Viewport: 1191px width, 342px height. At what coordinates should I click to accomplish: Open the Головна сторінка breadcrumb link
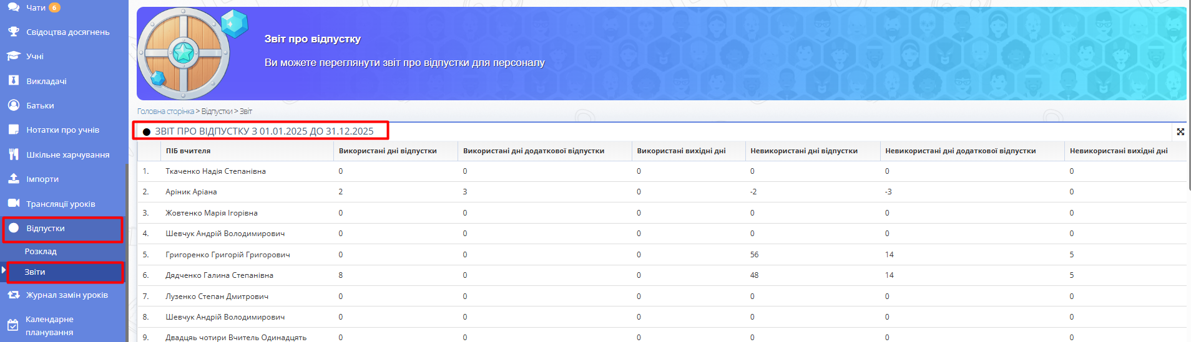[165, 112]
